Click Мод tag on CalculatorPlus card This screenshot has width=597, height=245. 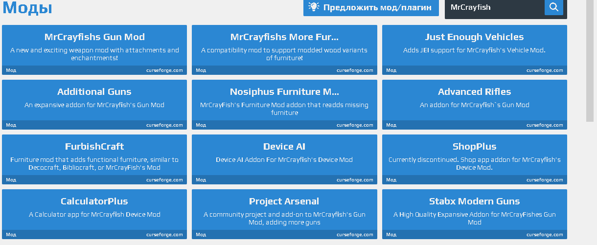(11, 235)
